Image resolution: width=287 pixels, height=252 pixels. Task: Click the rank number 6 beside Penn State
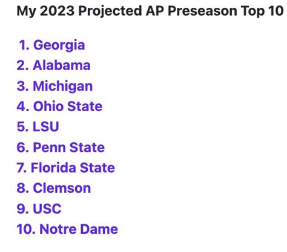coord(23,147)
